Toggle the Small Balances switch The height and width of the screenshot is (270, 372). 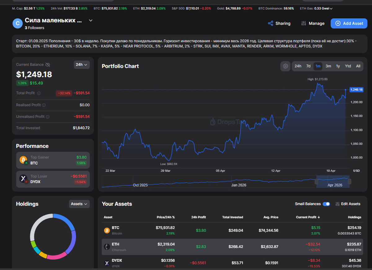(x=326, y=204)
